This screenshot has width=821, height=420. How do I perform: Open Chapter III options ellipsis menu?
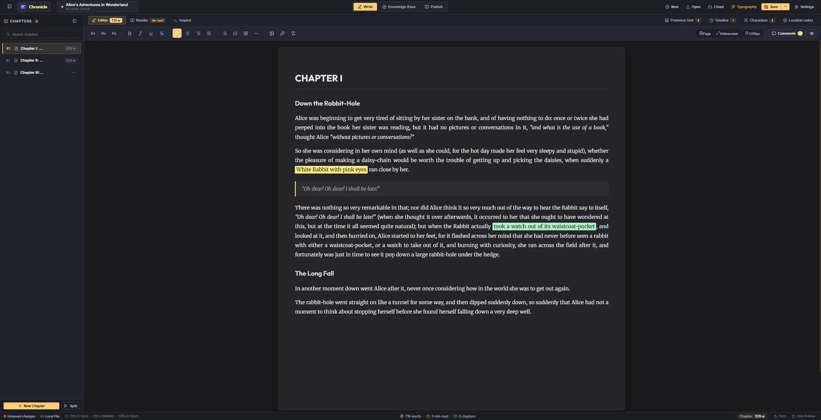point(74,73)
